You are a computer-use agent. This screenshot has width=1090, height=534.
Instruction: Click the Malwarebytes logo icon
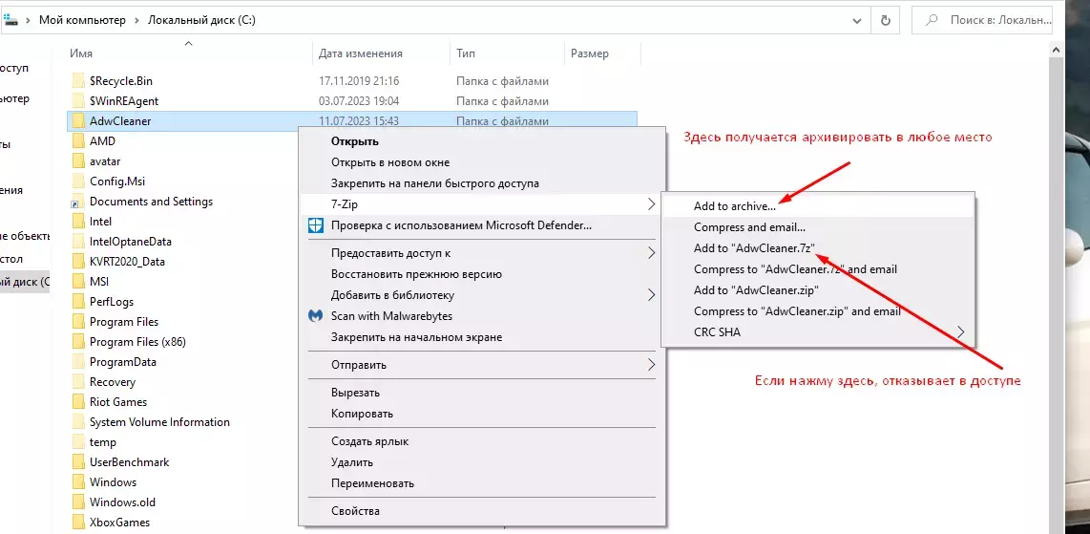(316, 316)
